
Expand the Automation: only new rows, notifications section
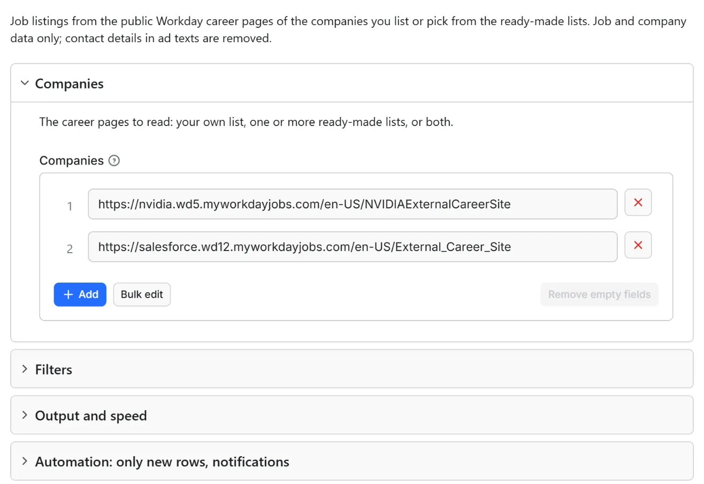tap(351, 461)
